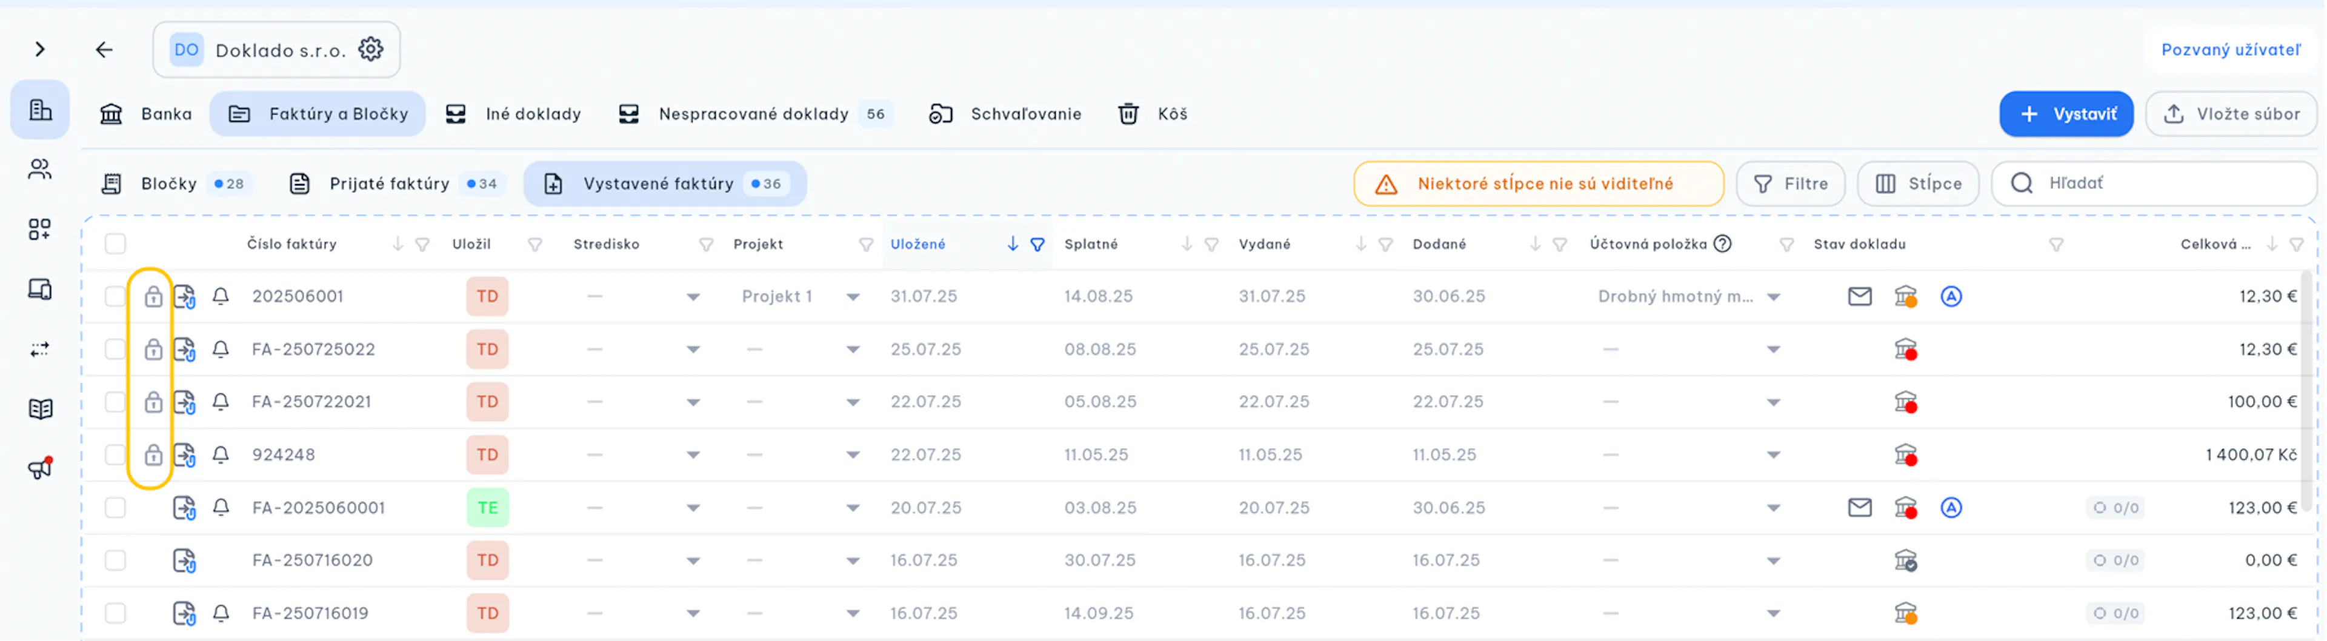Viewport: 2327px width, 641px height.
Task: Click the lock icon for invoice 202506001
Action: (153, 296)
